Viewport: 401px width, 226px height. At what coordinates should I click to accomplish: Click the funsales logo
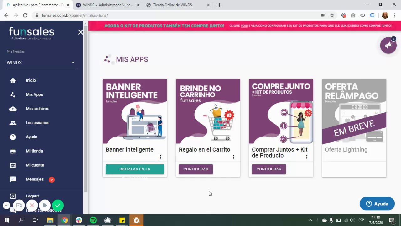coord(31,33)
